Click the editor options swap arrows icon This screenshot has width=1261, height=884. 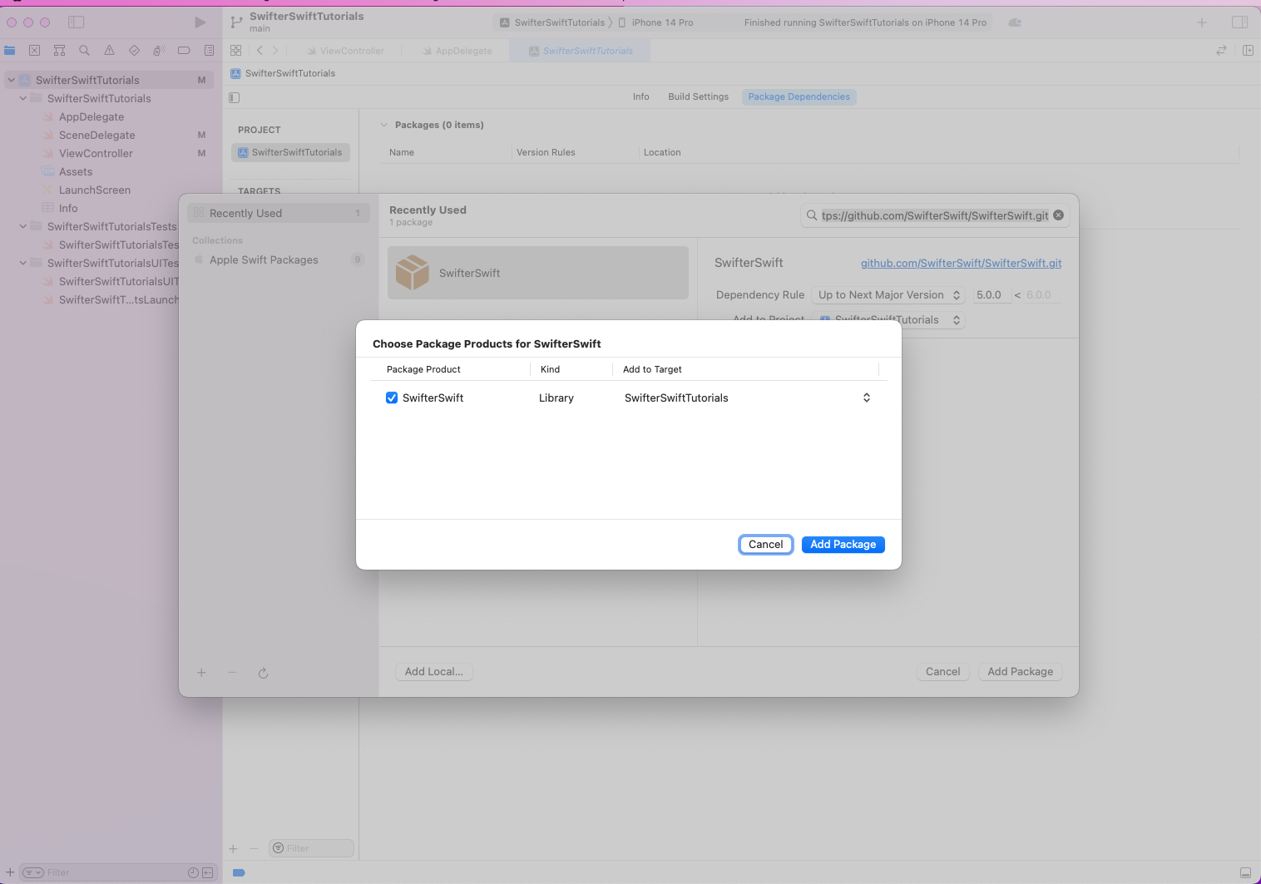(x=1221, y=51)
